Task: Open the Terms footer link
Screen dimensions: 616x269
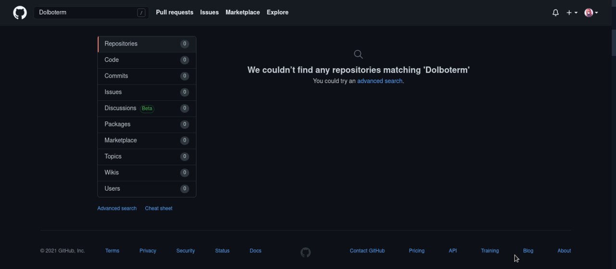Action: pos(112,251)
